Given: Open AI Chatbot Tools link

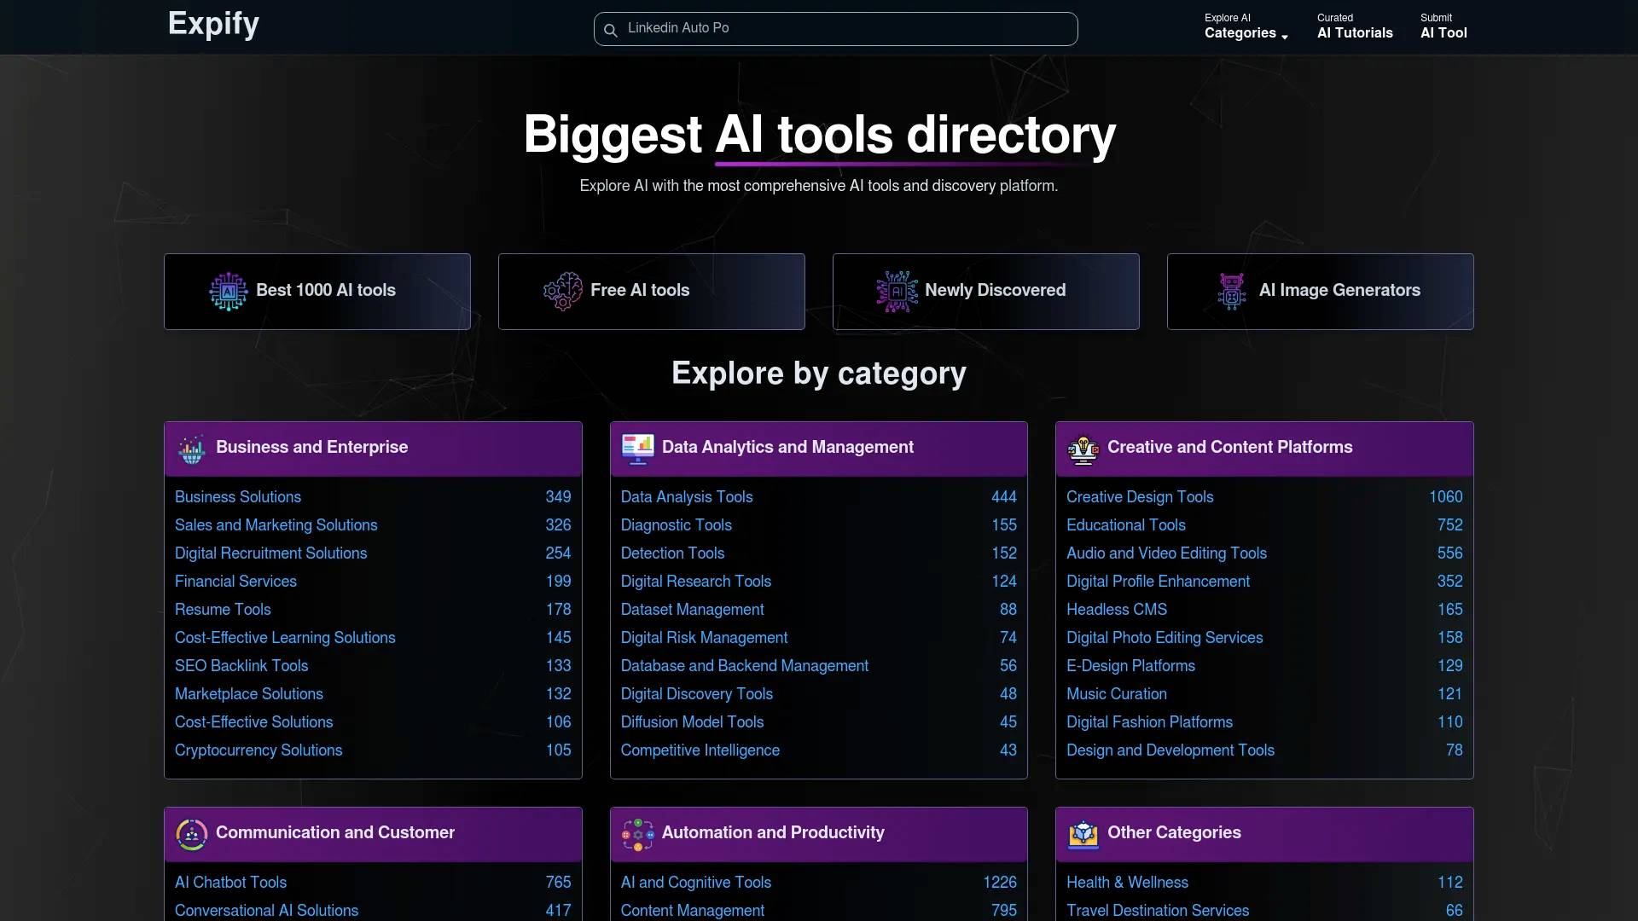Looking at the screenshot, I should point(230,882).
